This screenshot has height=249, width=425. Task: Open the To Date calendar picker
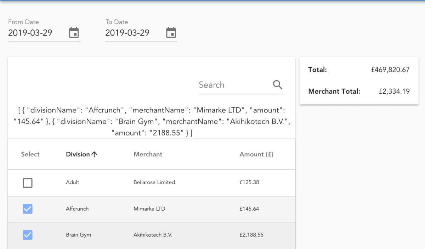tap(171, 33)
